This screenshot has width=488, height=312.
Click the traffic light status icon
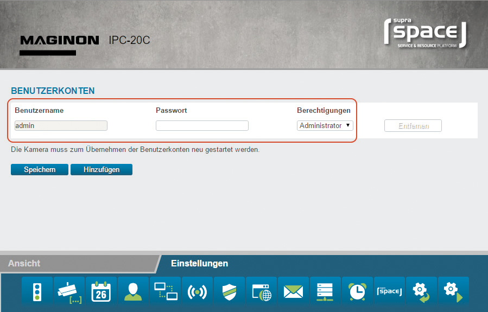tap(37, 291)
